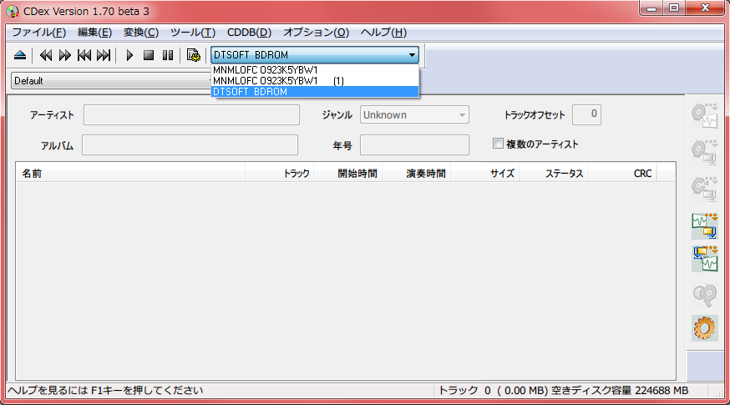Click the fast forward button
The height and width of the screenshot is (405, 730).
click(64, 55)
